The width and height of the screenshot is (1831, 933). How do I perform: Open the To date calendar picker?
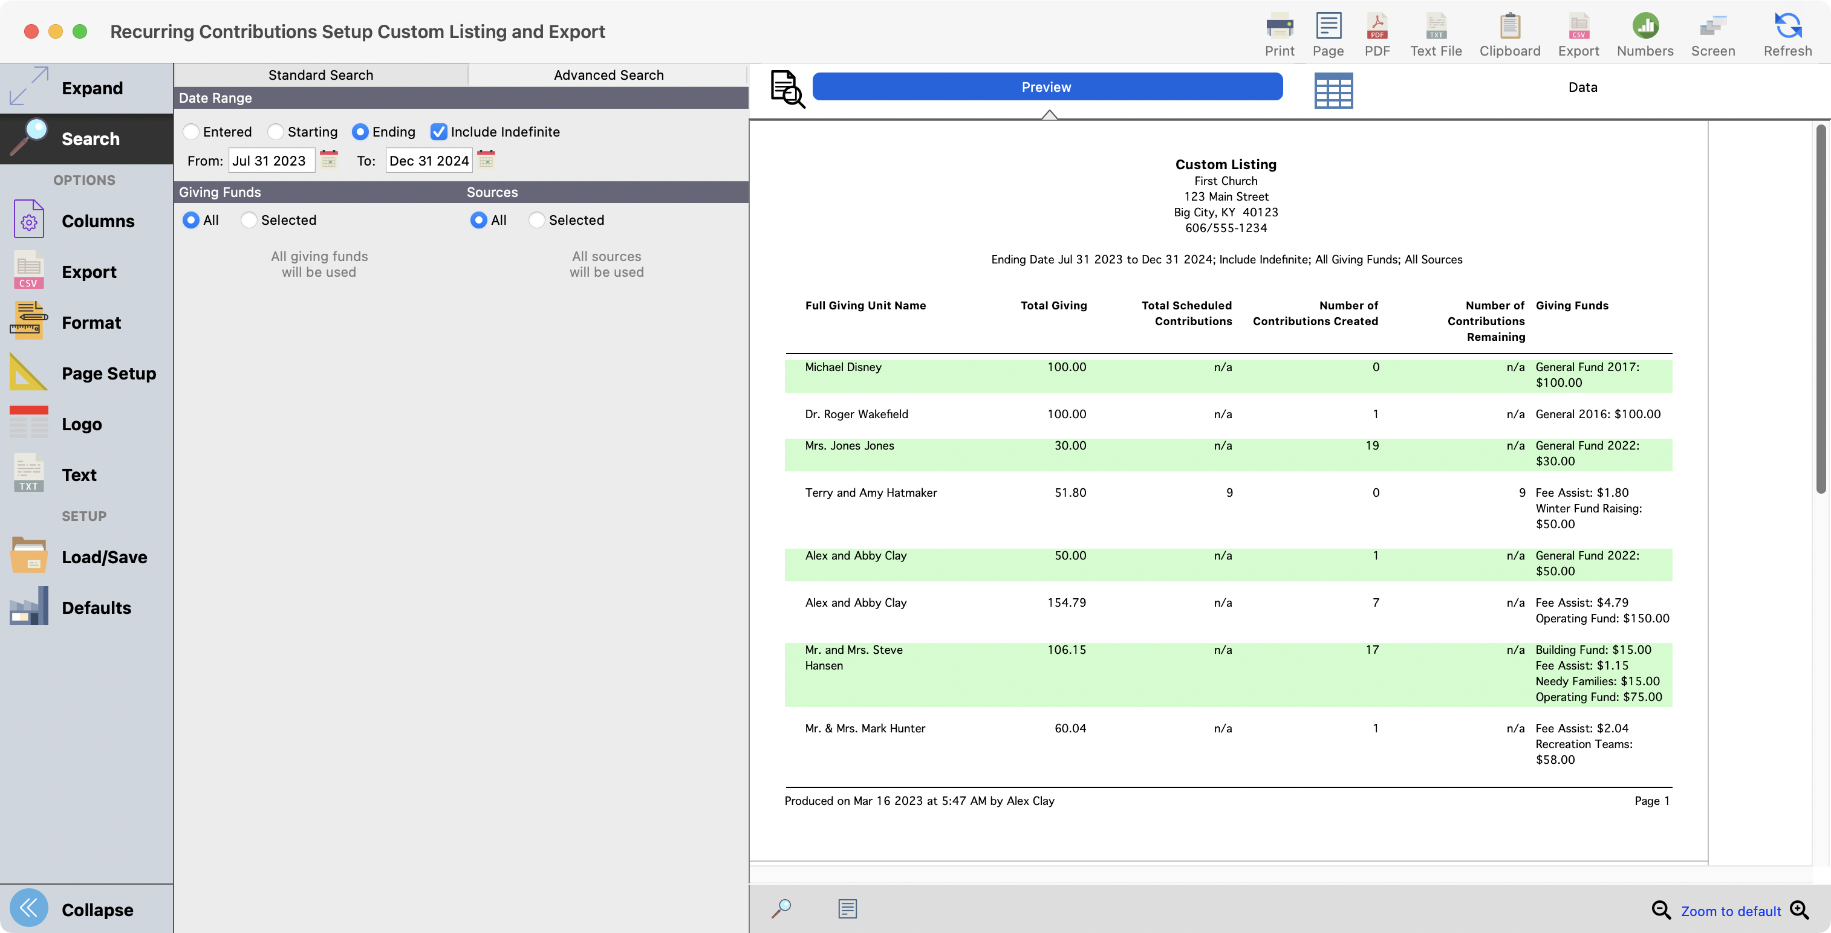[486, 159]
